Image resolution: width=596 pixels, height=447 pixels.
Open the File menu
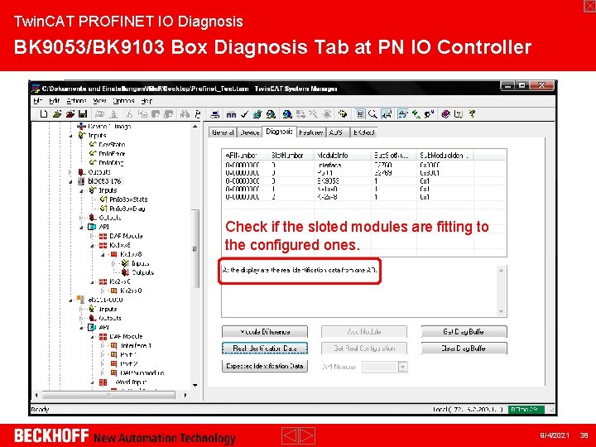(37, 101)
